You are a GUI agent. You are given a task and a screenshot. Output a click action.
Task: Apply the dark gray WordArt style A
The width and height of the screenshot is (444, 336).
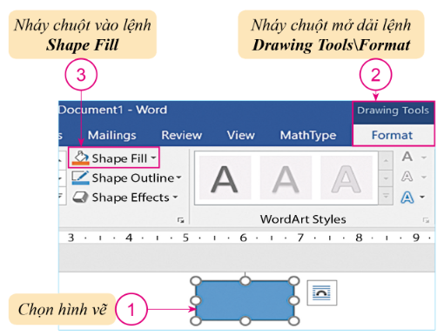pos(225,178)
